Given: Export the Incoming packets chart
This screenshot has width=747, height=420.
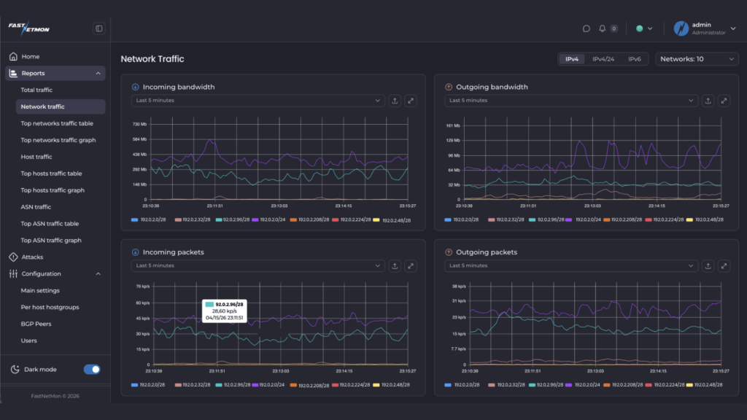Looking at the screenshot, I should [395, 266].
